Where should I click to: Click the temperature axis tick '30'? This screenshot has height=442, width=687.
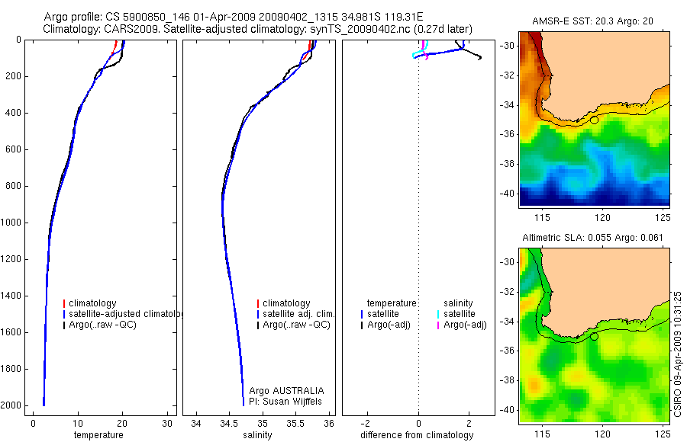click(167, 424)
